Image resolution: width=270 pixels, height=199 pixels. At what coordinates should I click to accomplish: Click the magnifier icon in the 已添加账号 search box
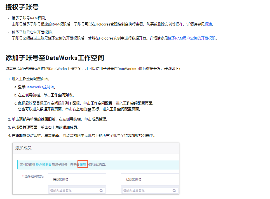174,191
